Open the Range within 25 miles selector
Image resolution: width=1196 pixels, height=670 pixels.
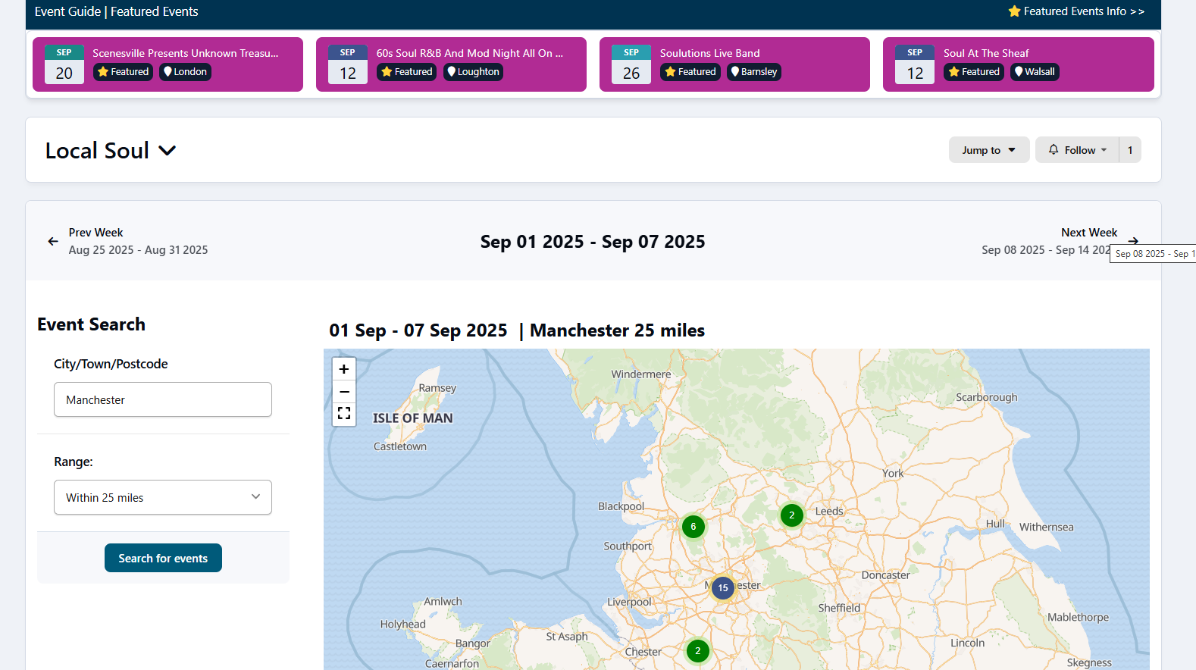163,497
